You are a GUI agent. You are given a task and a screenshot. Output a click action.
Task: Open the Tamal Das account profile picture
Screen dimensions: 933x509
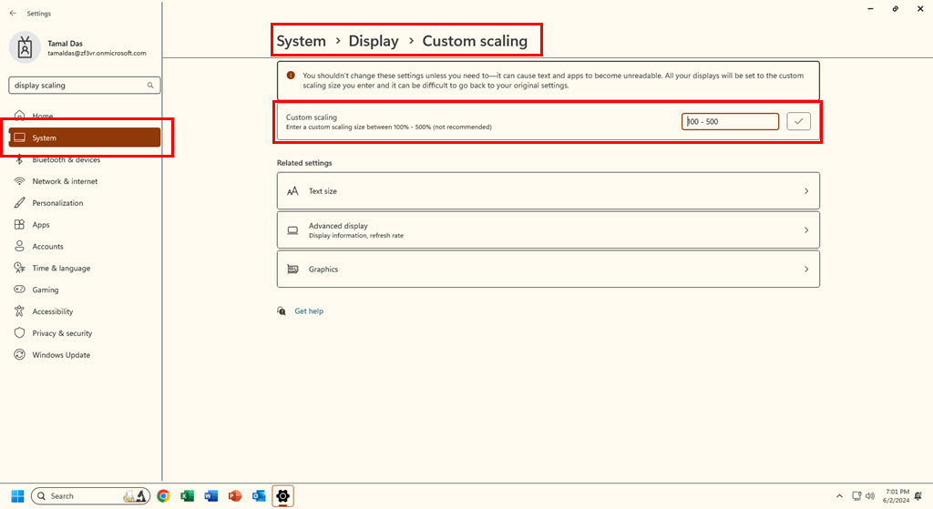(x=25, y=47)
